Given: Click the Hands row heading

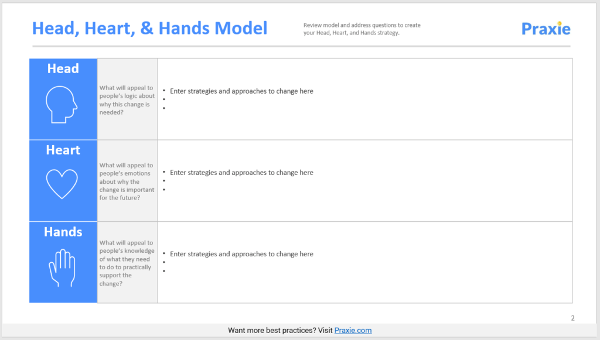Looking at the screenshot, I should pyautogui.click(x=63, y=232).
